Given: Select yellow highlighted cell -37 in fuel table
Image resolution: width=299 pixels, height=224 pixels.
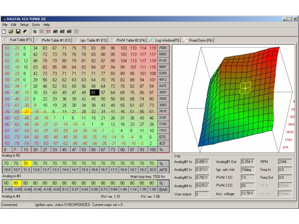Looking at the screenshot, I should (x=27, y=112).
